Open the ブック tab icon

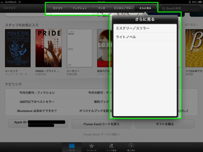tap(72, 146)
